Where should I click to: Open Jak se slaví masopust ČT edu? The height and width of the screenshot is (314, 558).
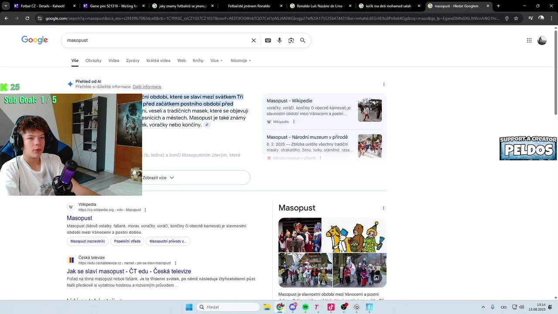pyautogui.click(x=129, y=271)
